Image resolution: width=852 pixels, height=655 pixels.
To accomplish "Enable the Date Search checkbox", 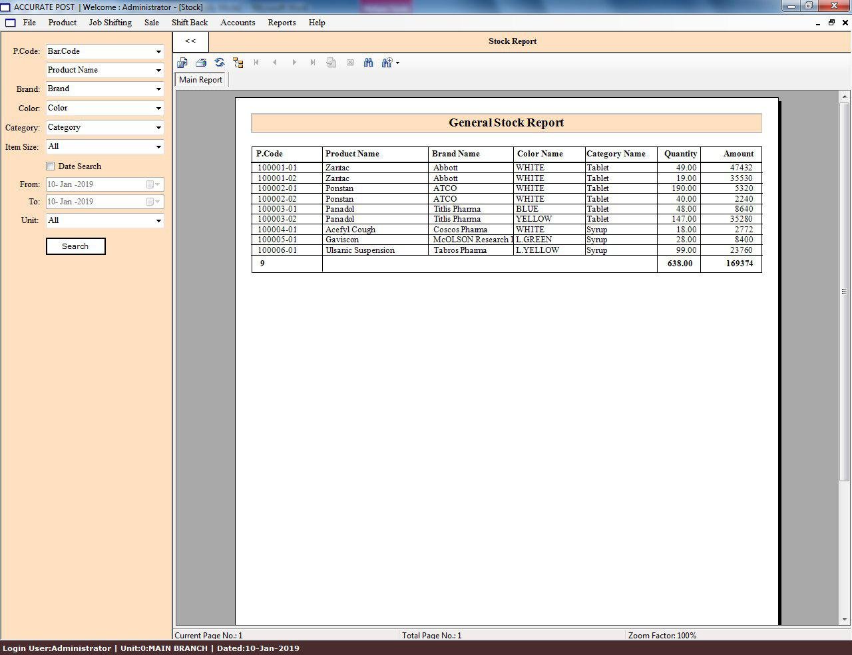I will point(51,166).
